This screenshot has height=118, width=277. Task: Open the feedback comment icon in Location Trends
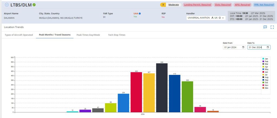coord(265,27)
